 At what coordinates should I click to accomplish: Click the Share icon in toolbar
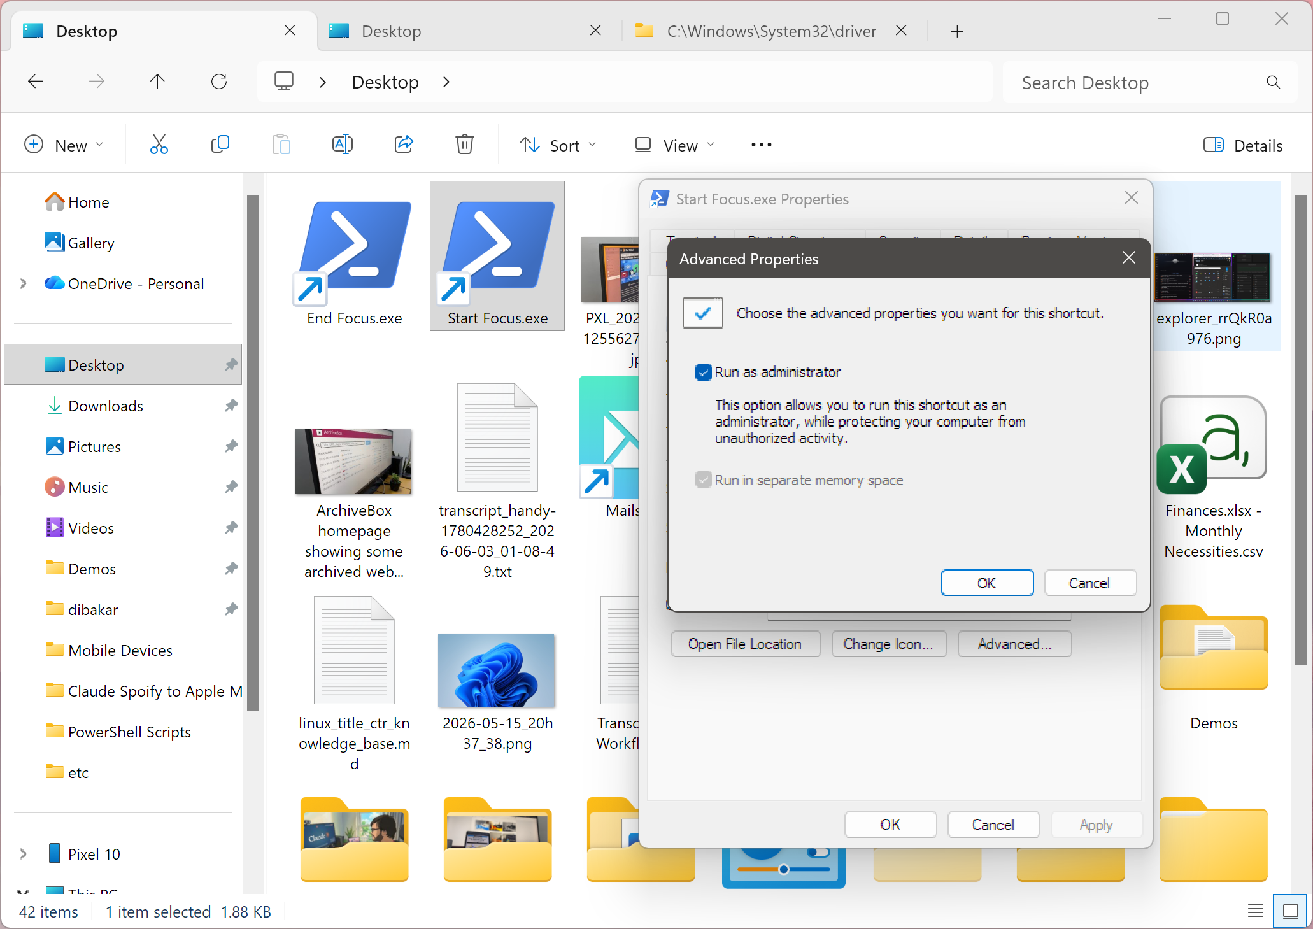click(x=404, y=145)
